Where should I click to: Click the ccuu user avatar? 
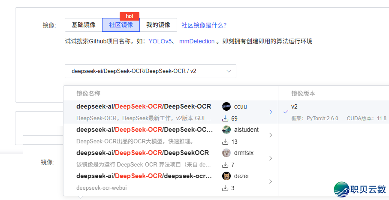pyautogui.click(x=226, y=106)
